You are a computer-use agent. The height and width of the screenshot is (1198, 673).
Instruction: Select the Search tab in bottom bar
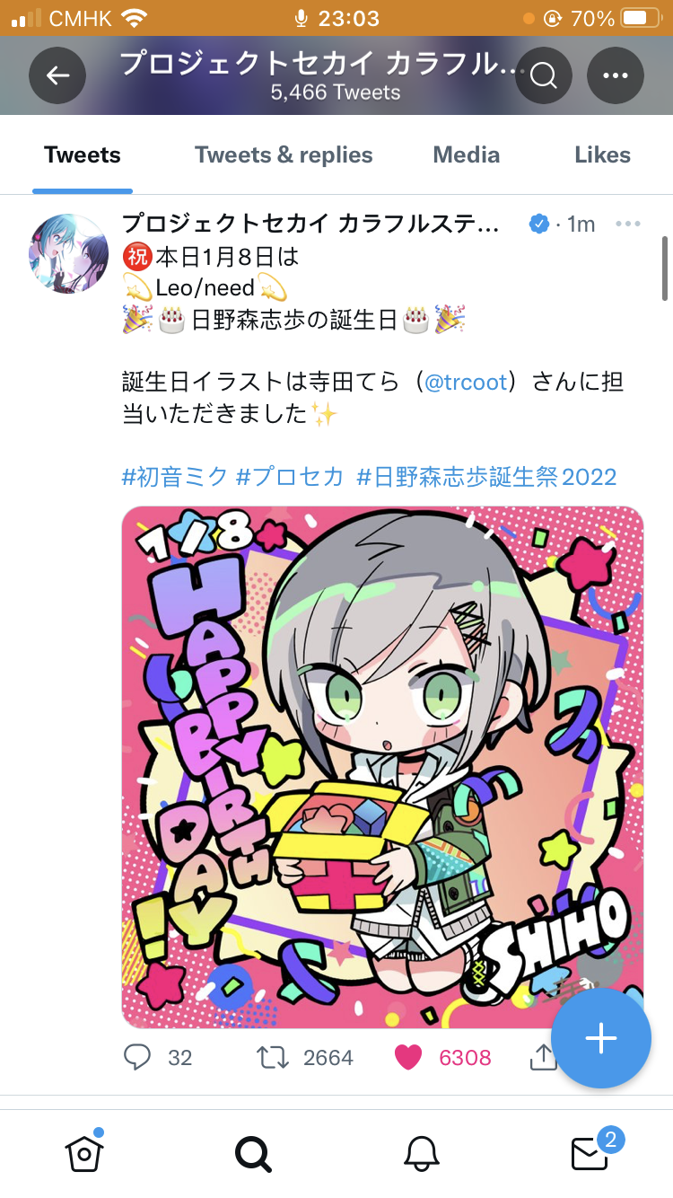point(252,1153)
